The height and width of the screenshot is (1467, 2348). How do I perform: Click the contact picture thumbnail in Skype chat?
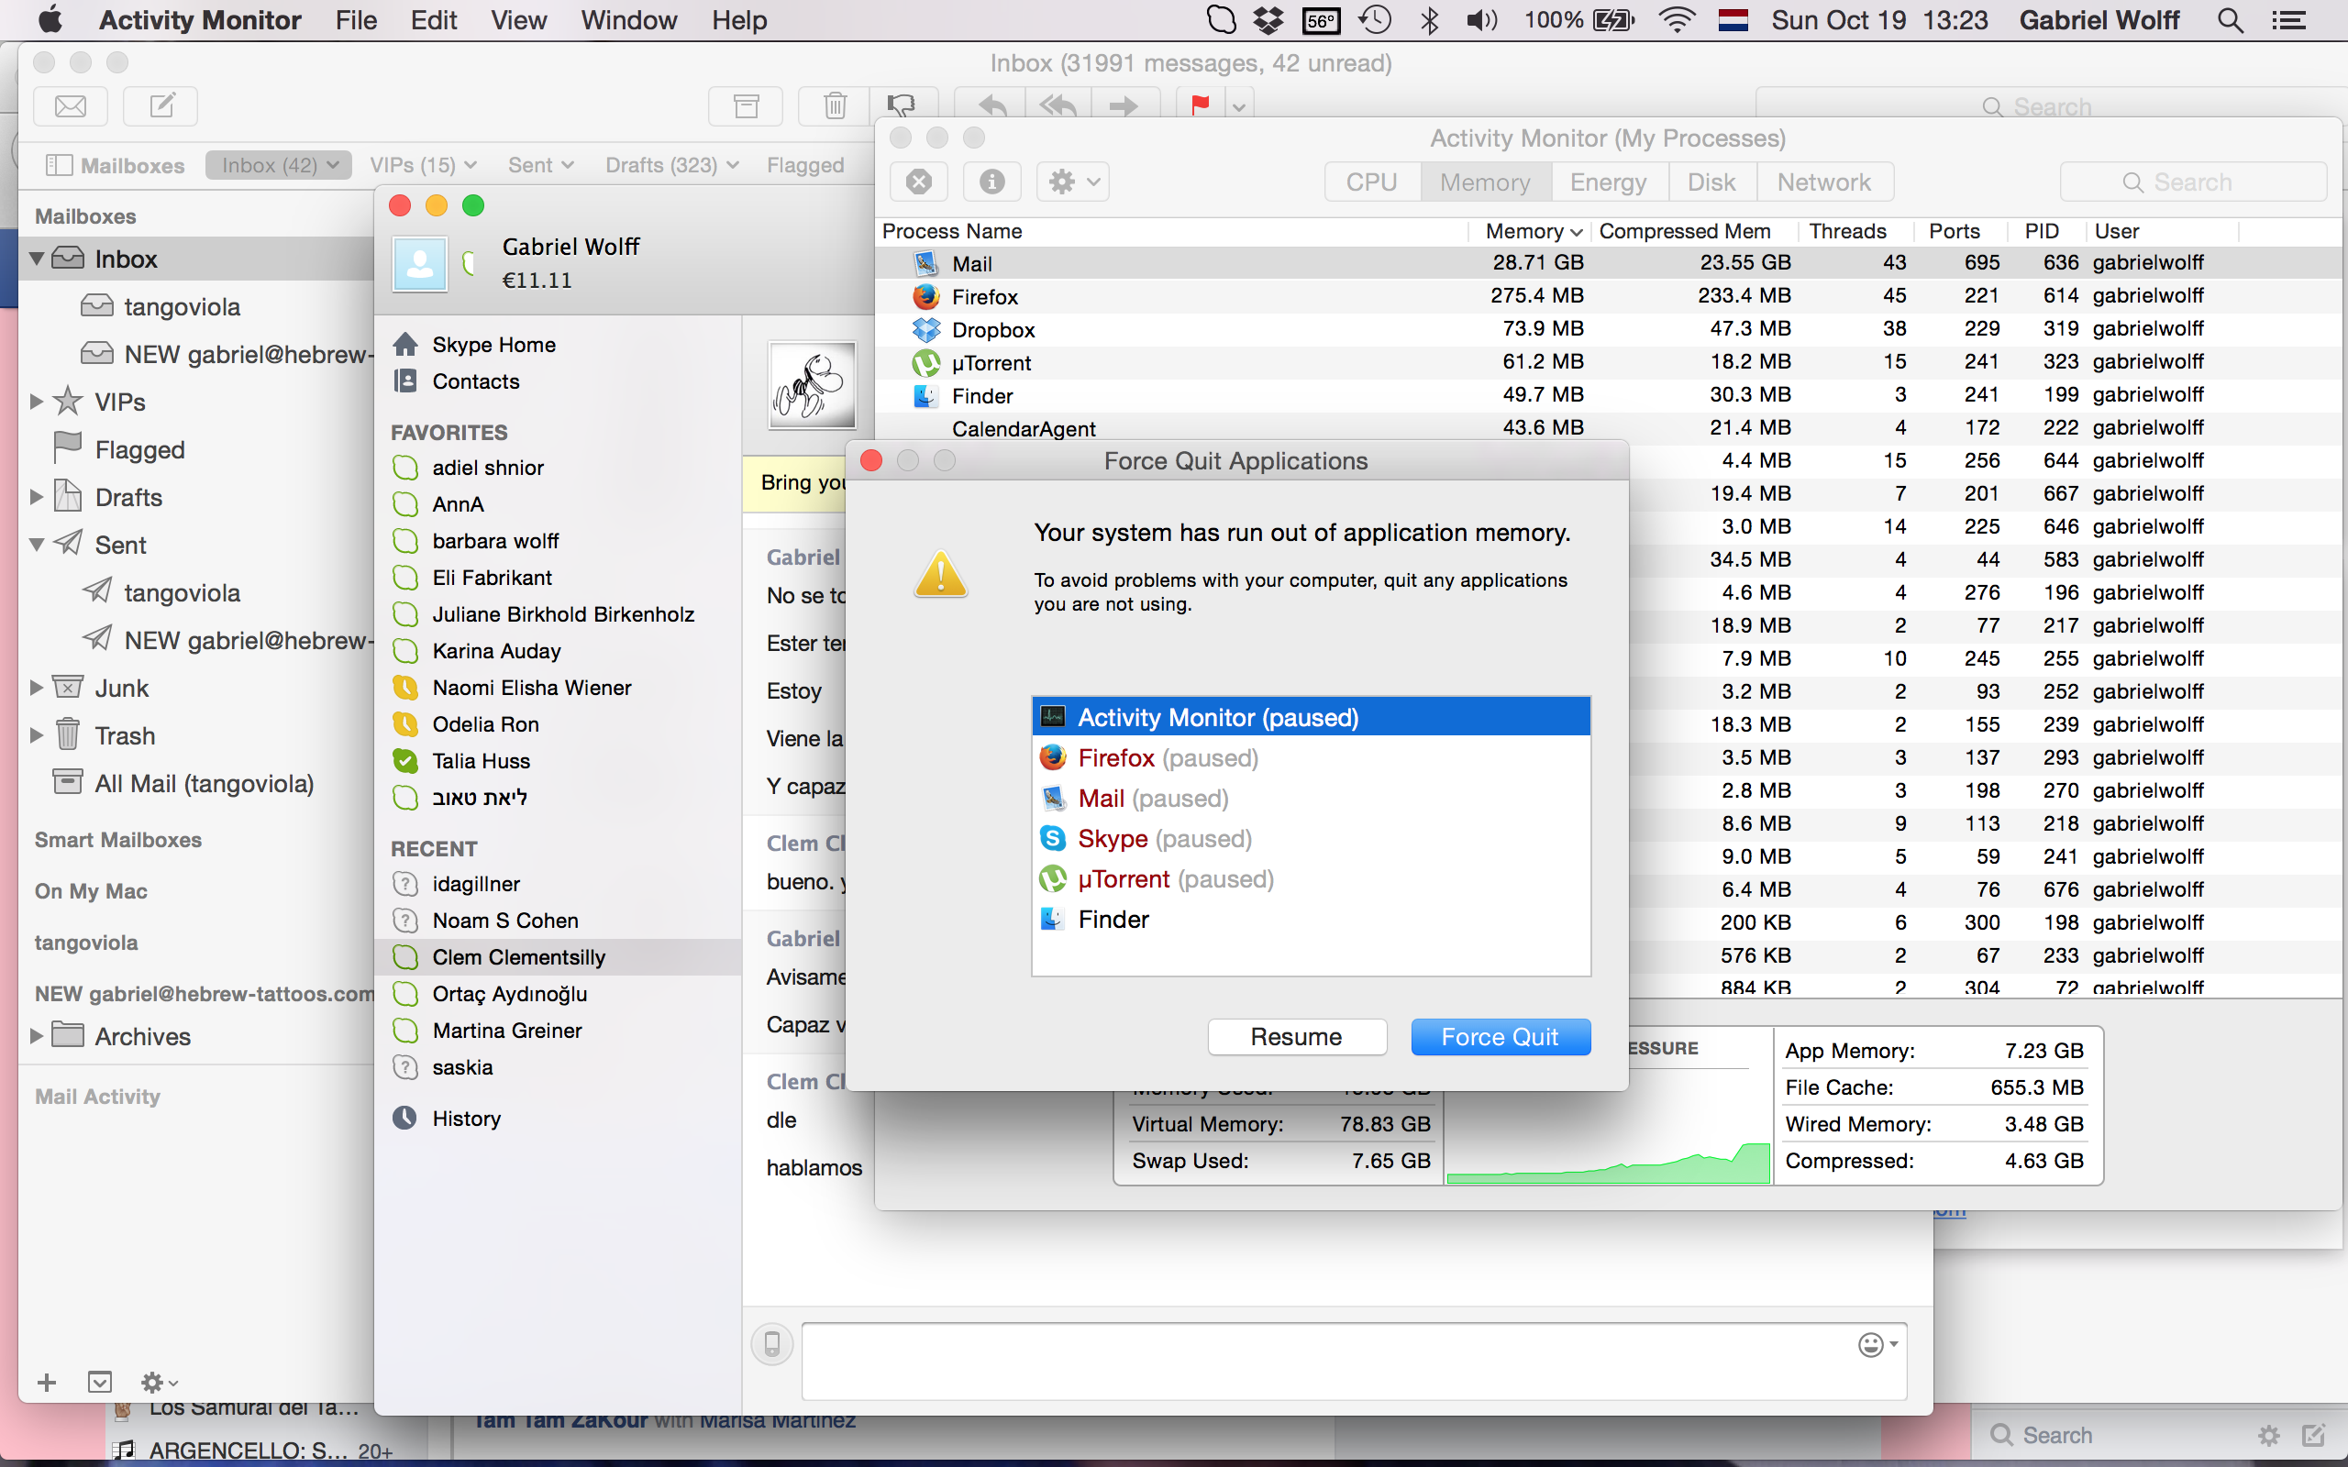point(812,385)
